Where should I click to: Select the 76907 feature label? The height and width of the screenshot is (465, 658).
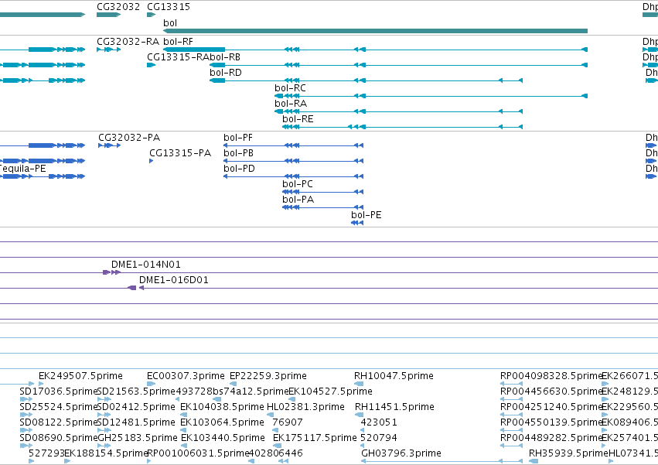(x=288, y=422)
